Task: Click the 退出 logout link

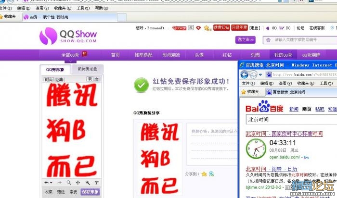Action: [255, 28]
